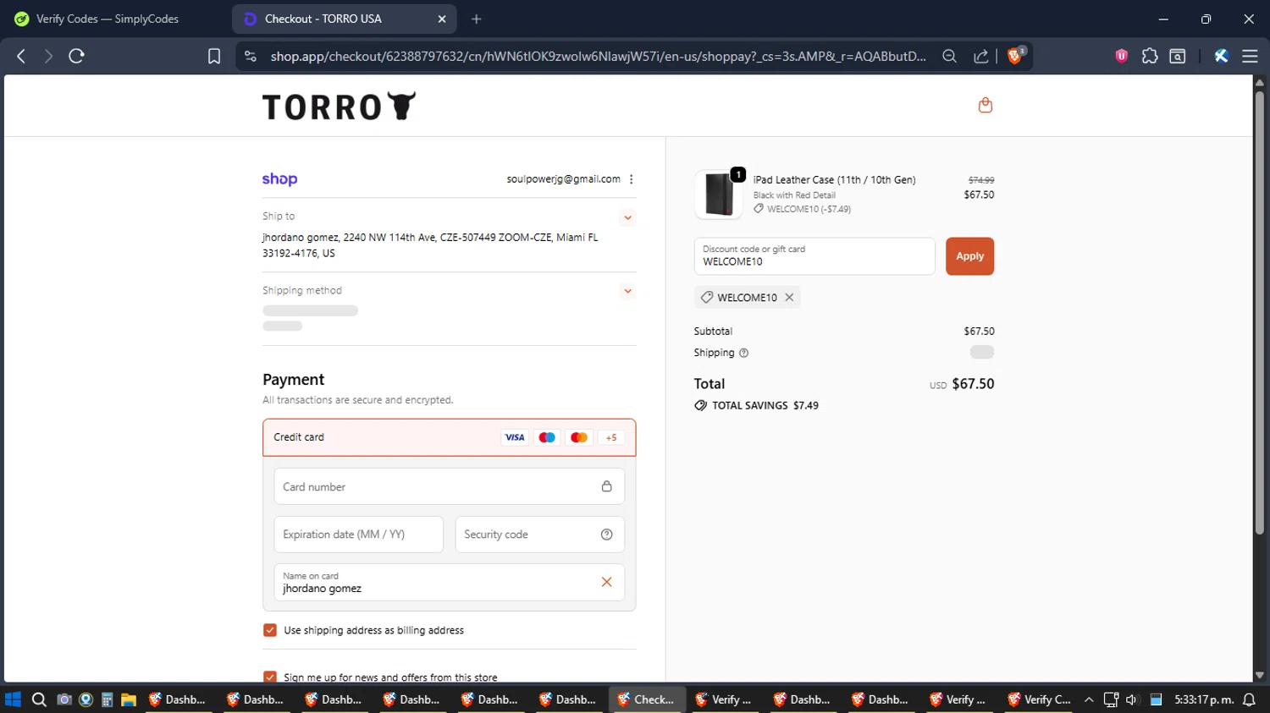This screenshot has width=1270, height=713.
Task: Click the lock icon in Card number
Action: (x=606, y=486)
